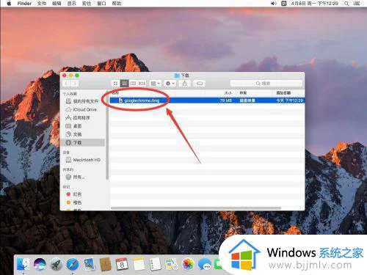Open the 编辑 menu
This screenshot has height=275, width=367.
57,4
